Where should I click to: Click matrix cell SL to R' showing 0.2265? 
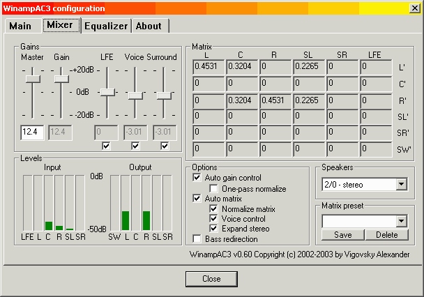(x=310, y=101)
